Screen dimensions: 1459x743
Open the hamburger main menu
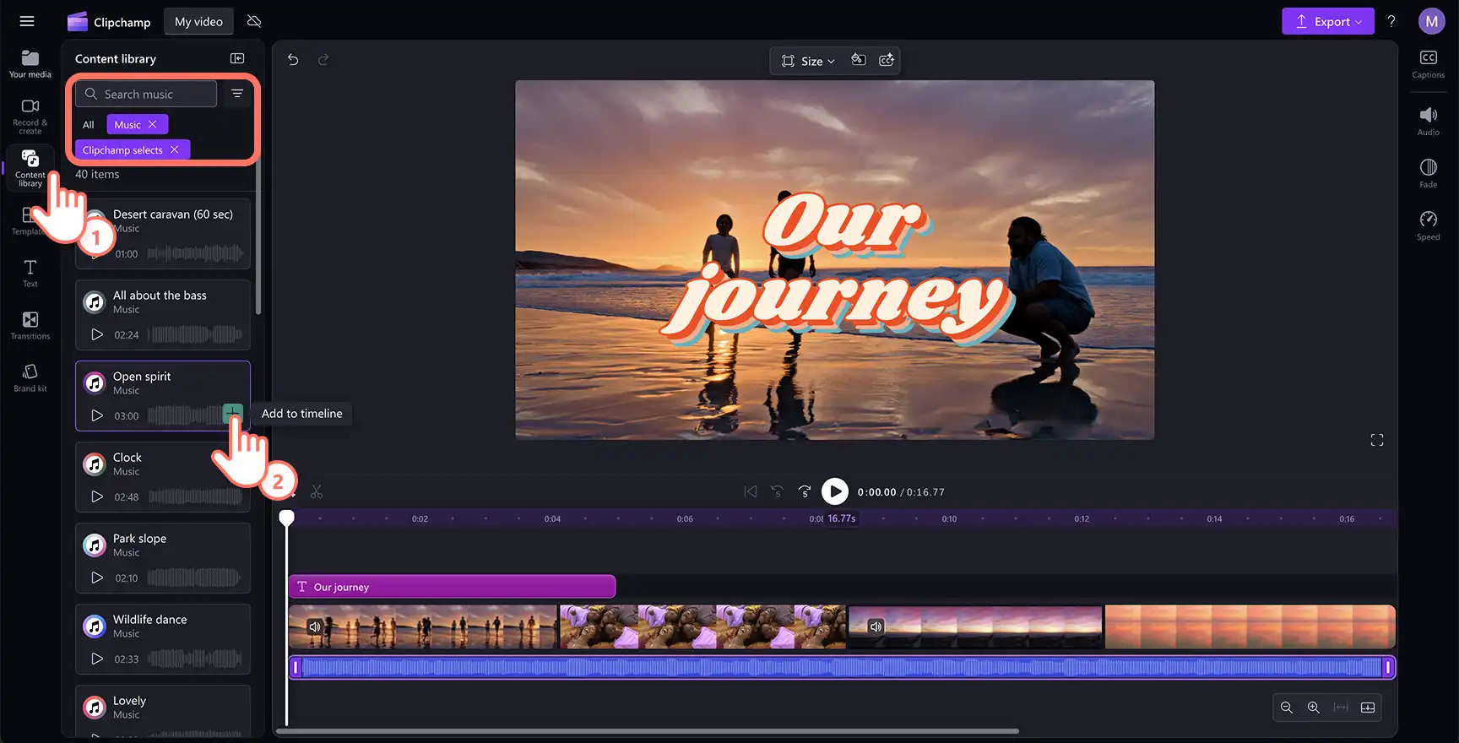pos(27,21)
